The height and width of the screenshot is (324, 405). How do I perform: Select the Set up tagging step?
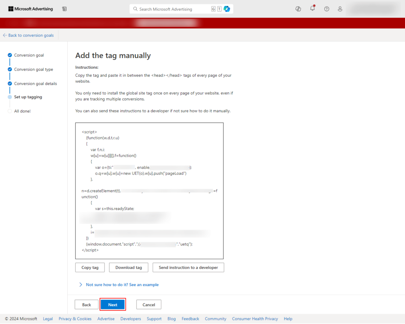pos(28,97)
